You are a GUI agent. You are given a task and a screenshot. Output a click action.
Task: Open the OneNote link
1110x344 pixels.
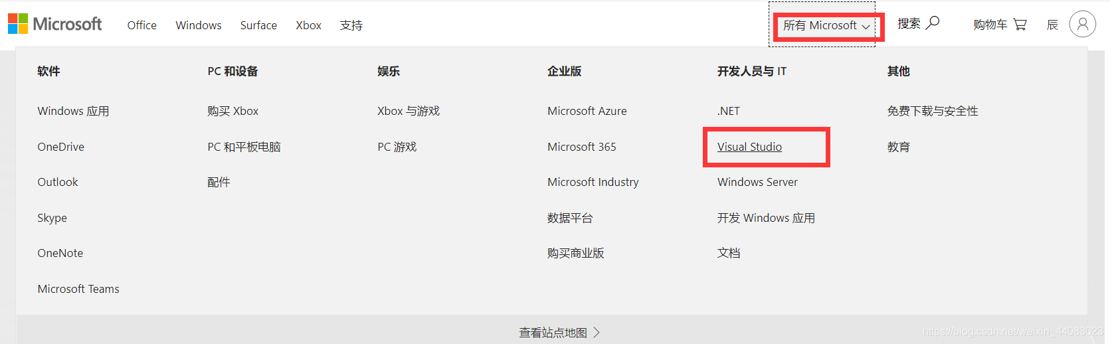[60, 253]
